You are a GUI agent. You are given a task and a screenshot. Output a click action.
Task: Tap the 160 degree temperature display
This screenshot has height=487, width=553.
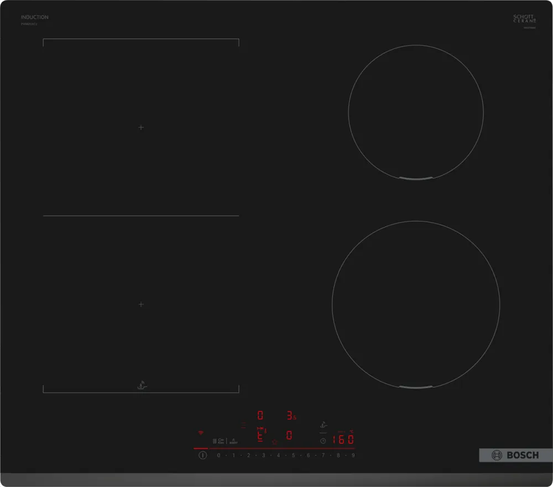(342, 439)
